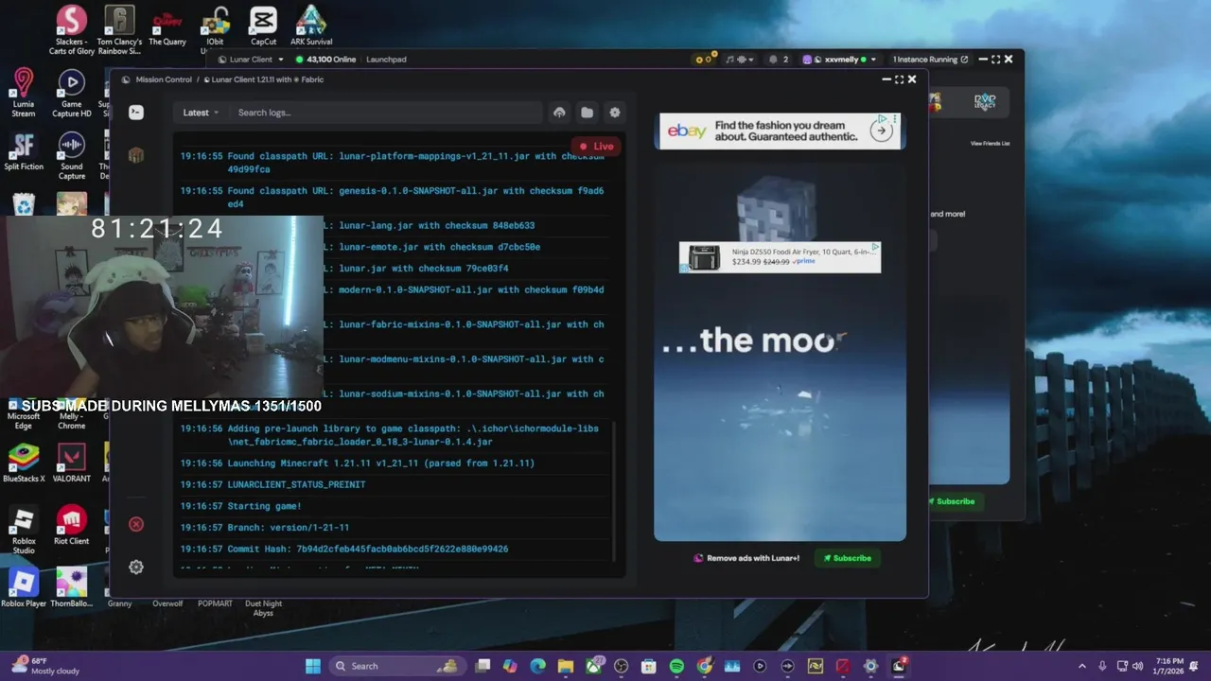Open the volume control in system tray

coord(1138,666)
